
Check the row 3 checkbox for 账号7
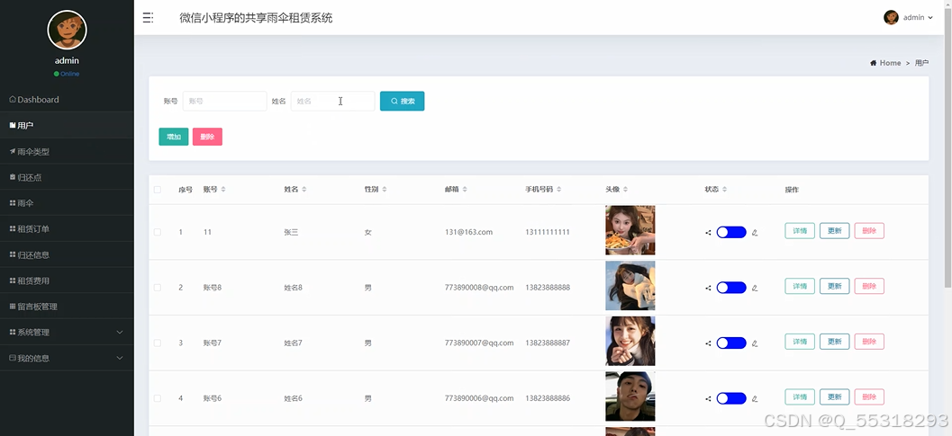point(158,343)
